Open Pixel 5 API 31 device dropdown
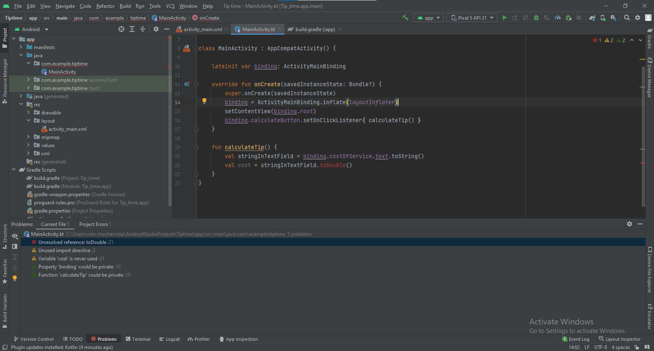654x351 pixels. point(472,18)
